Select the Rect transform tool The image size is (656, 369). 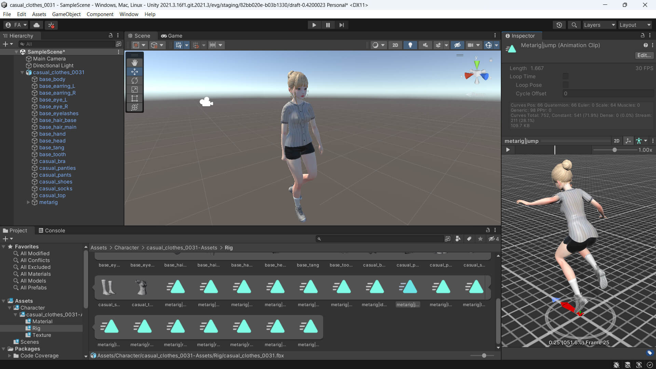click(135, 98)
